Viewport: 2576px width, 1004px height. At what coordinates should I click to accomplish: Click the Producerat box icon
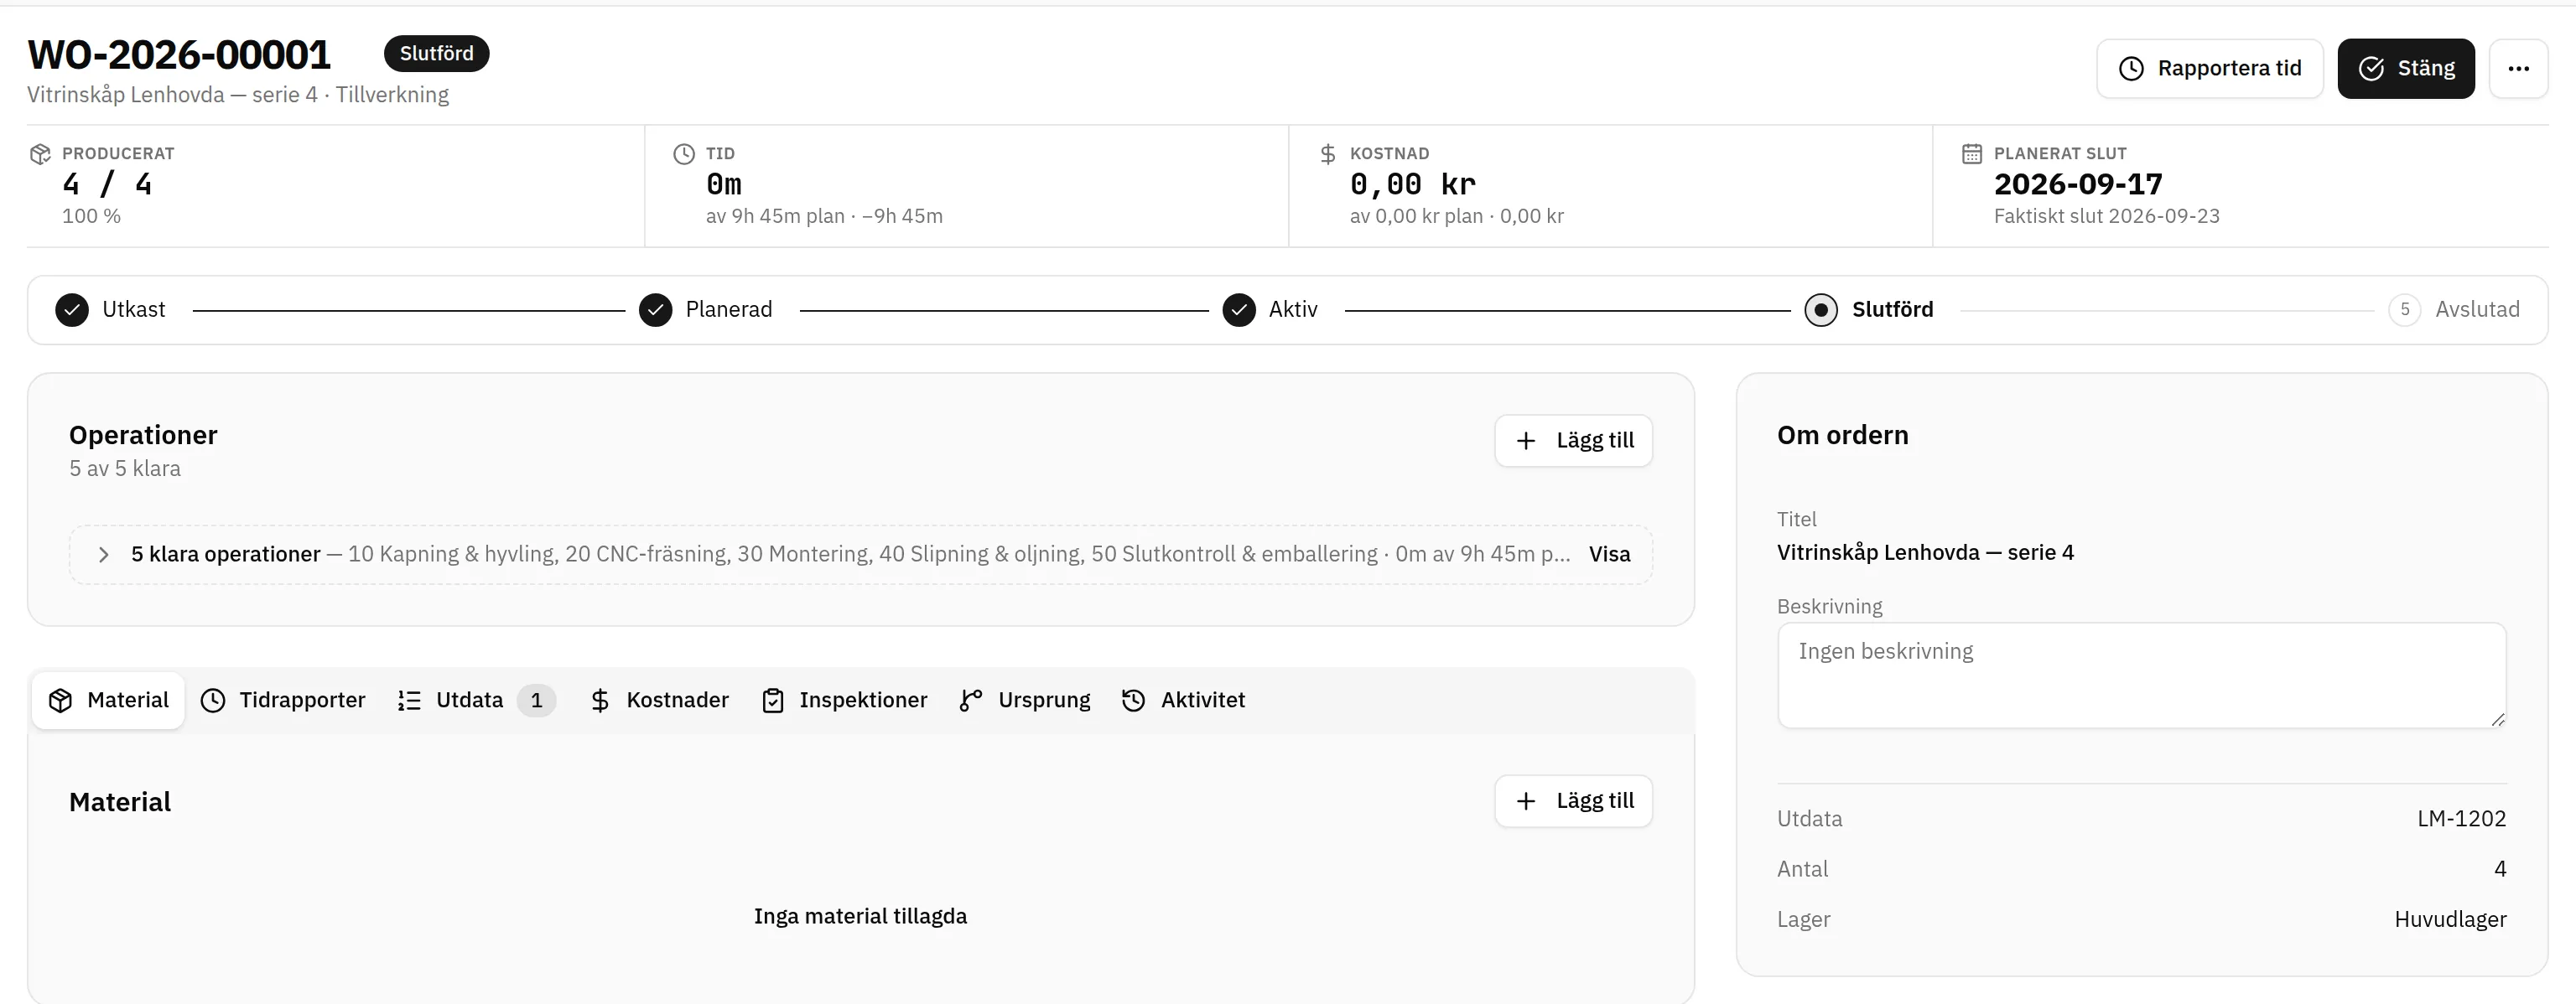pyautogui.click(x=40, y=154)
